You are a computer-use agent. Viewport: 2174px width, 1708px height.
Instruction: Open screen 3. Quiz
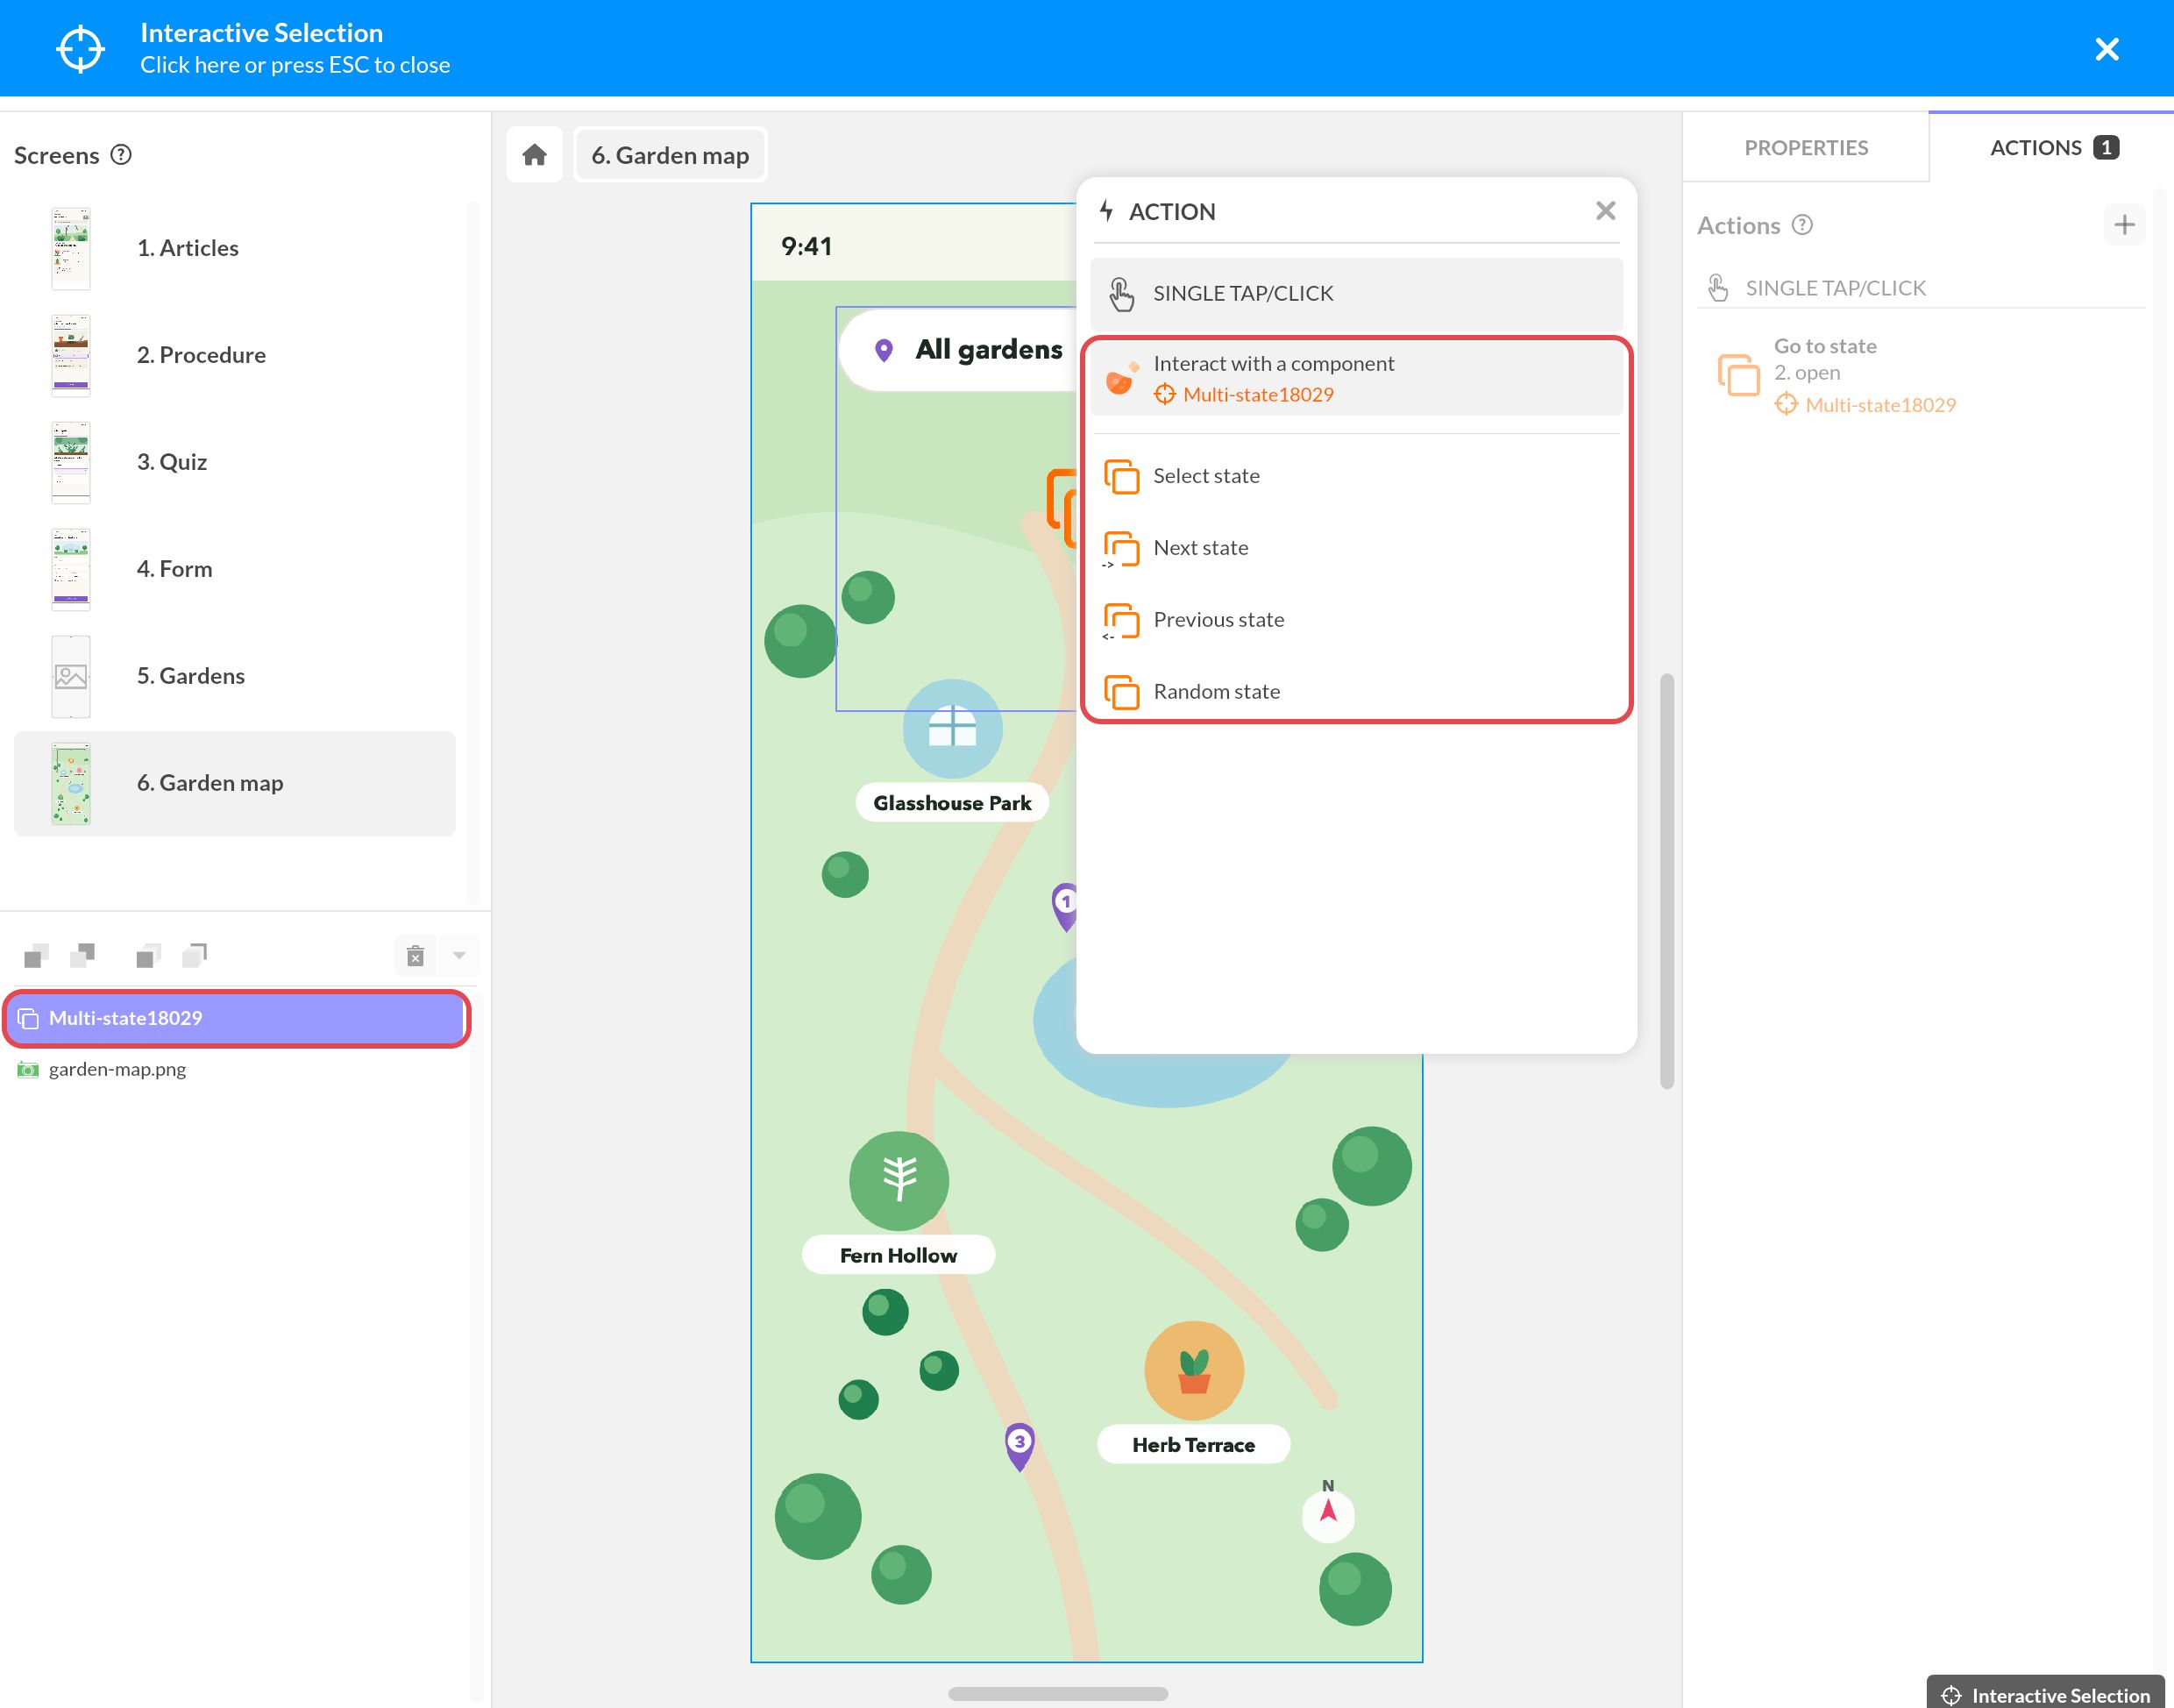(235, 462)
